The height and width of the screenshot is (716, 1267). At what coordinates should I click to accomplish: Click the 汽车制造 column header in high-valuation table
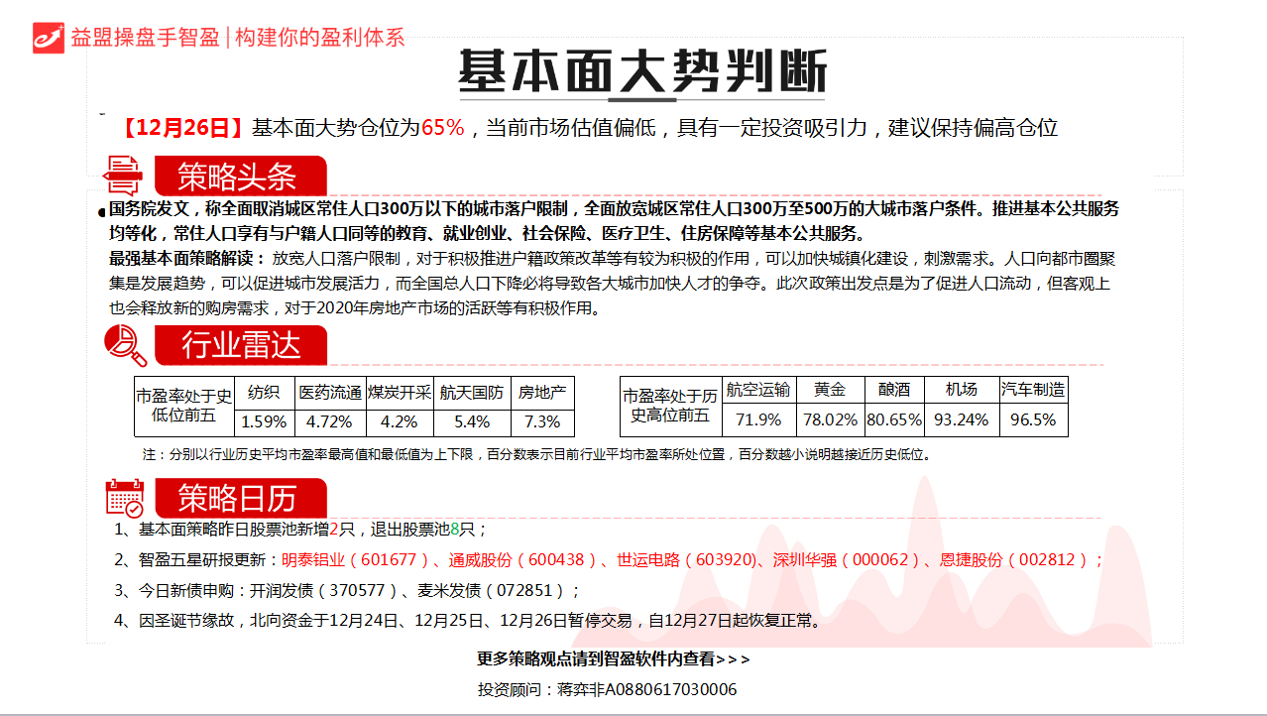(x=1033, y=390)
